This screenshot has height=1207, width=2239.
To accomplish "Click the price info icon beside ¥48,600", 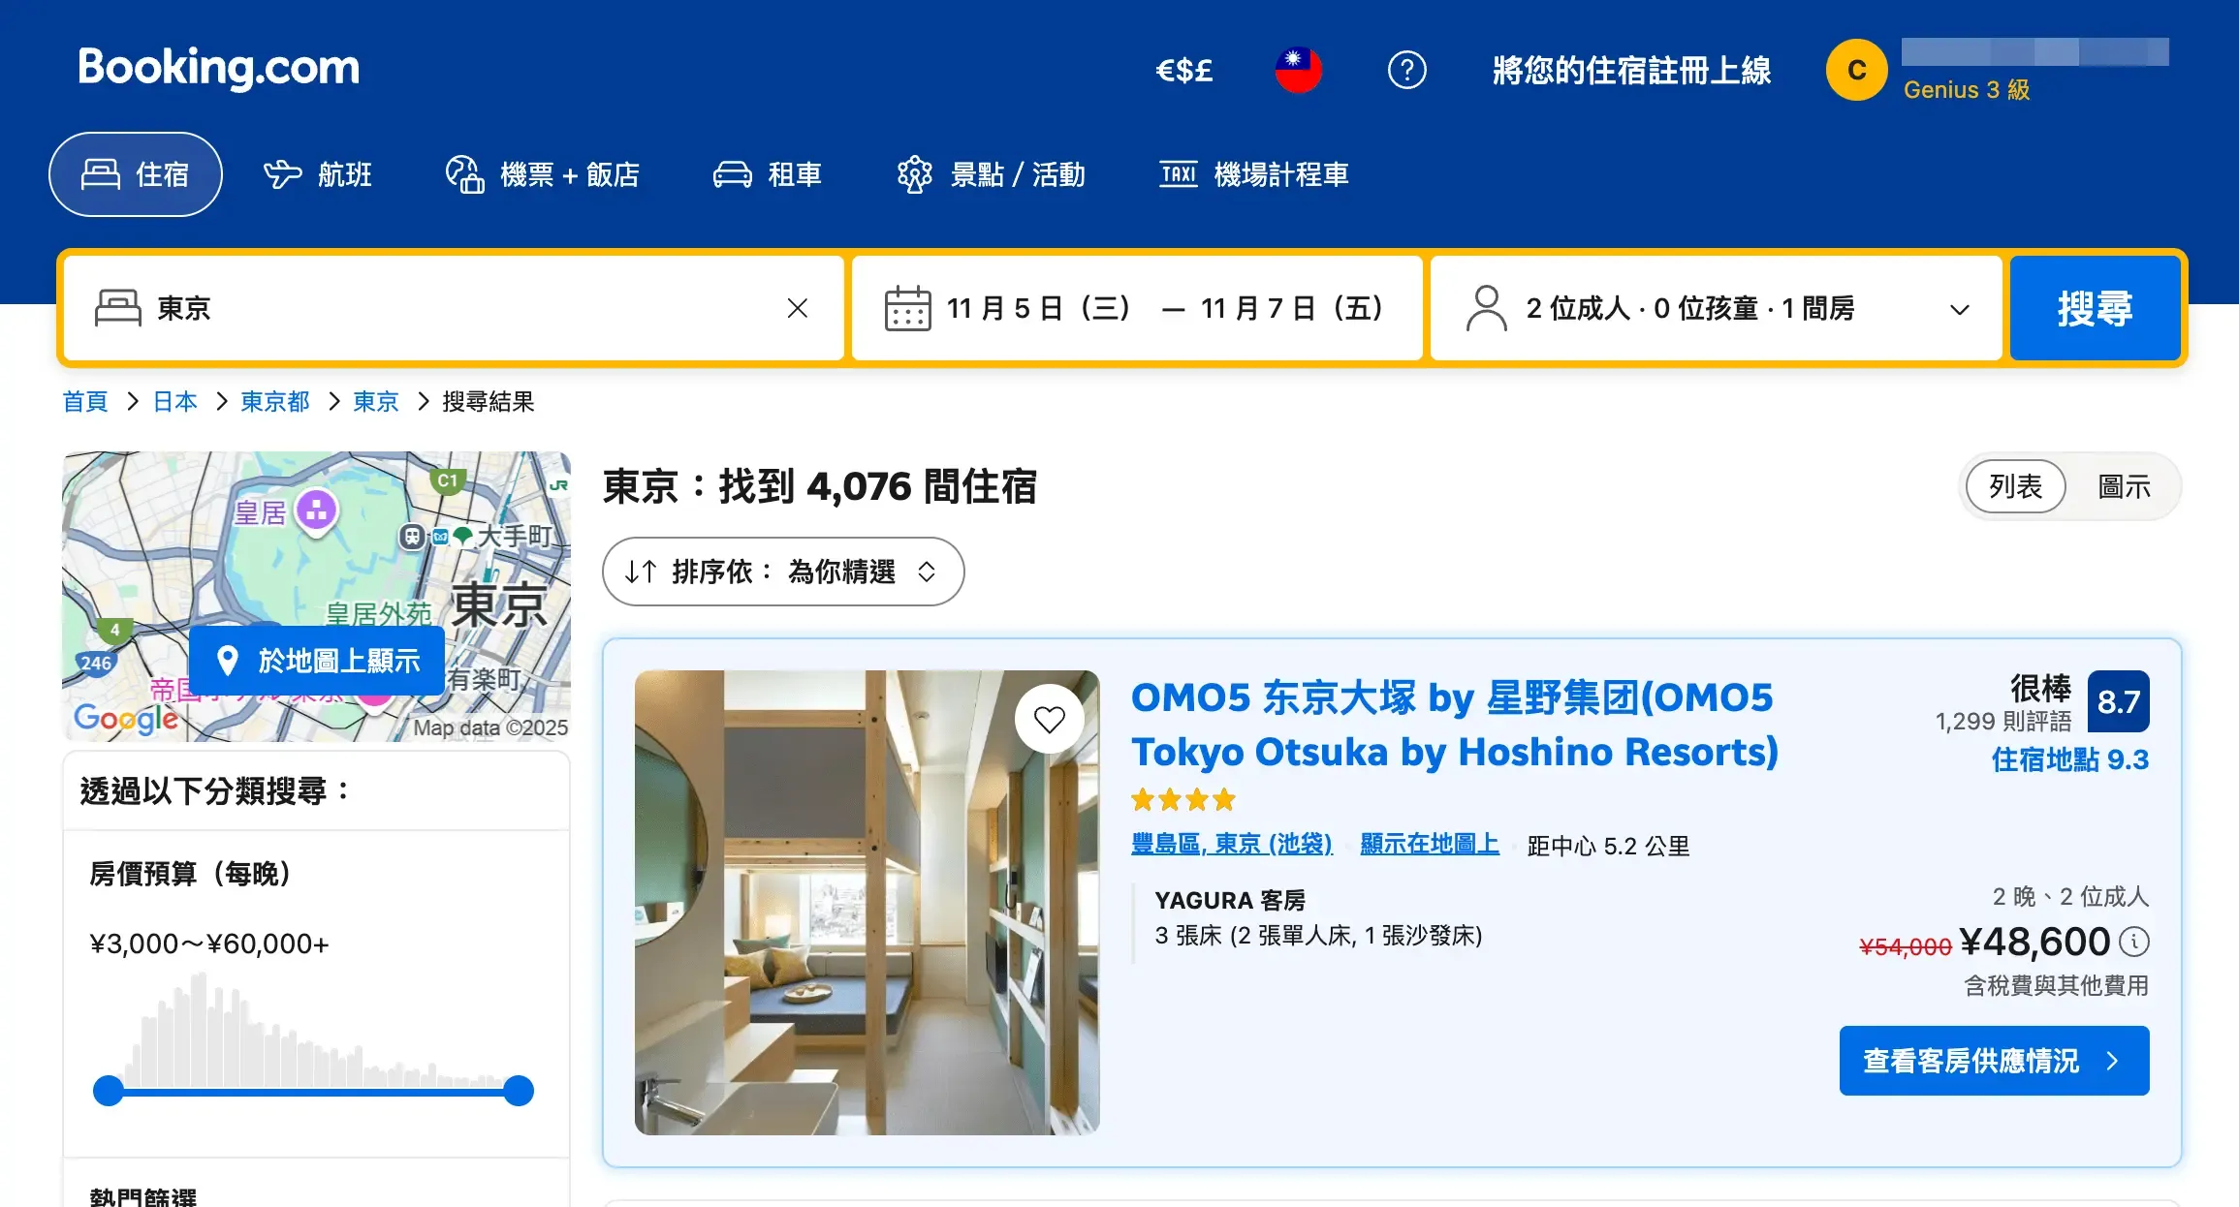I will [2134, 941].
